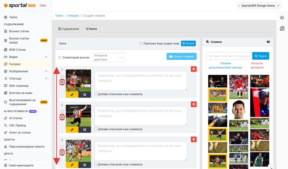
Task: Click the image search text field
Action: tap(229, 56)
